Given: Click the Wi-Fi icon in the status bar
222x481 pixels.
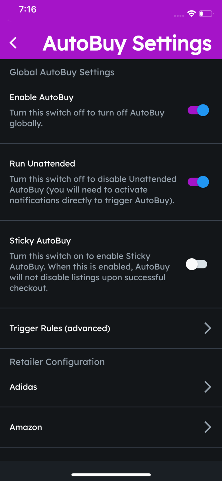Looking at the screenshot, I should point(191,13).
